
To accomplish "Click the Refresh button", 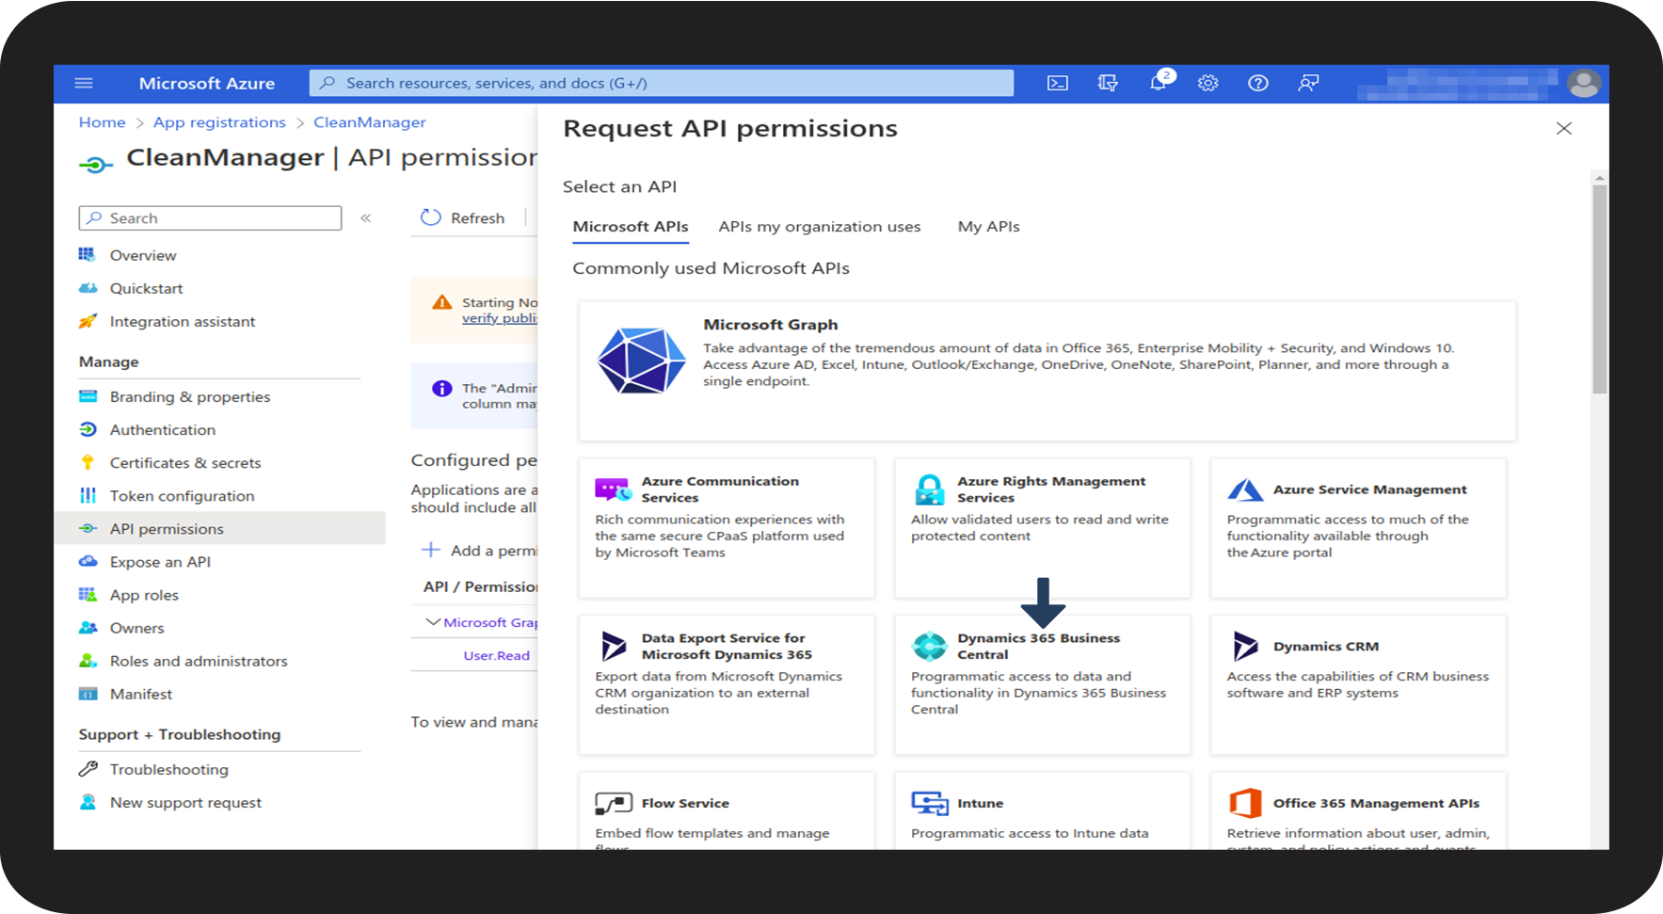I will pos(463,218).
